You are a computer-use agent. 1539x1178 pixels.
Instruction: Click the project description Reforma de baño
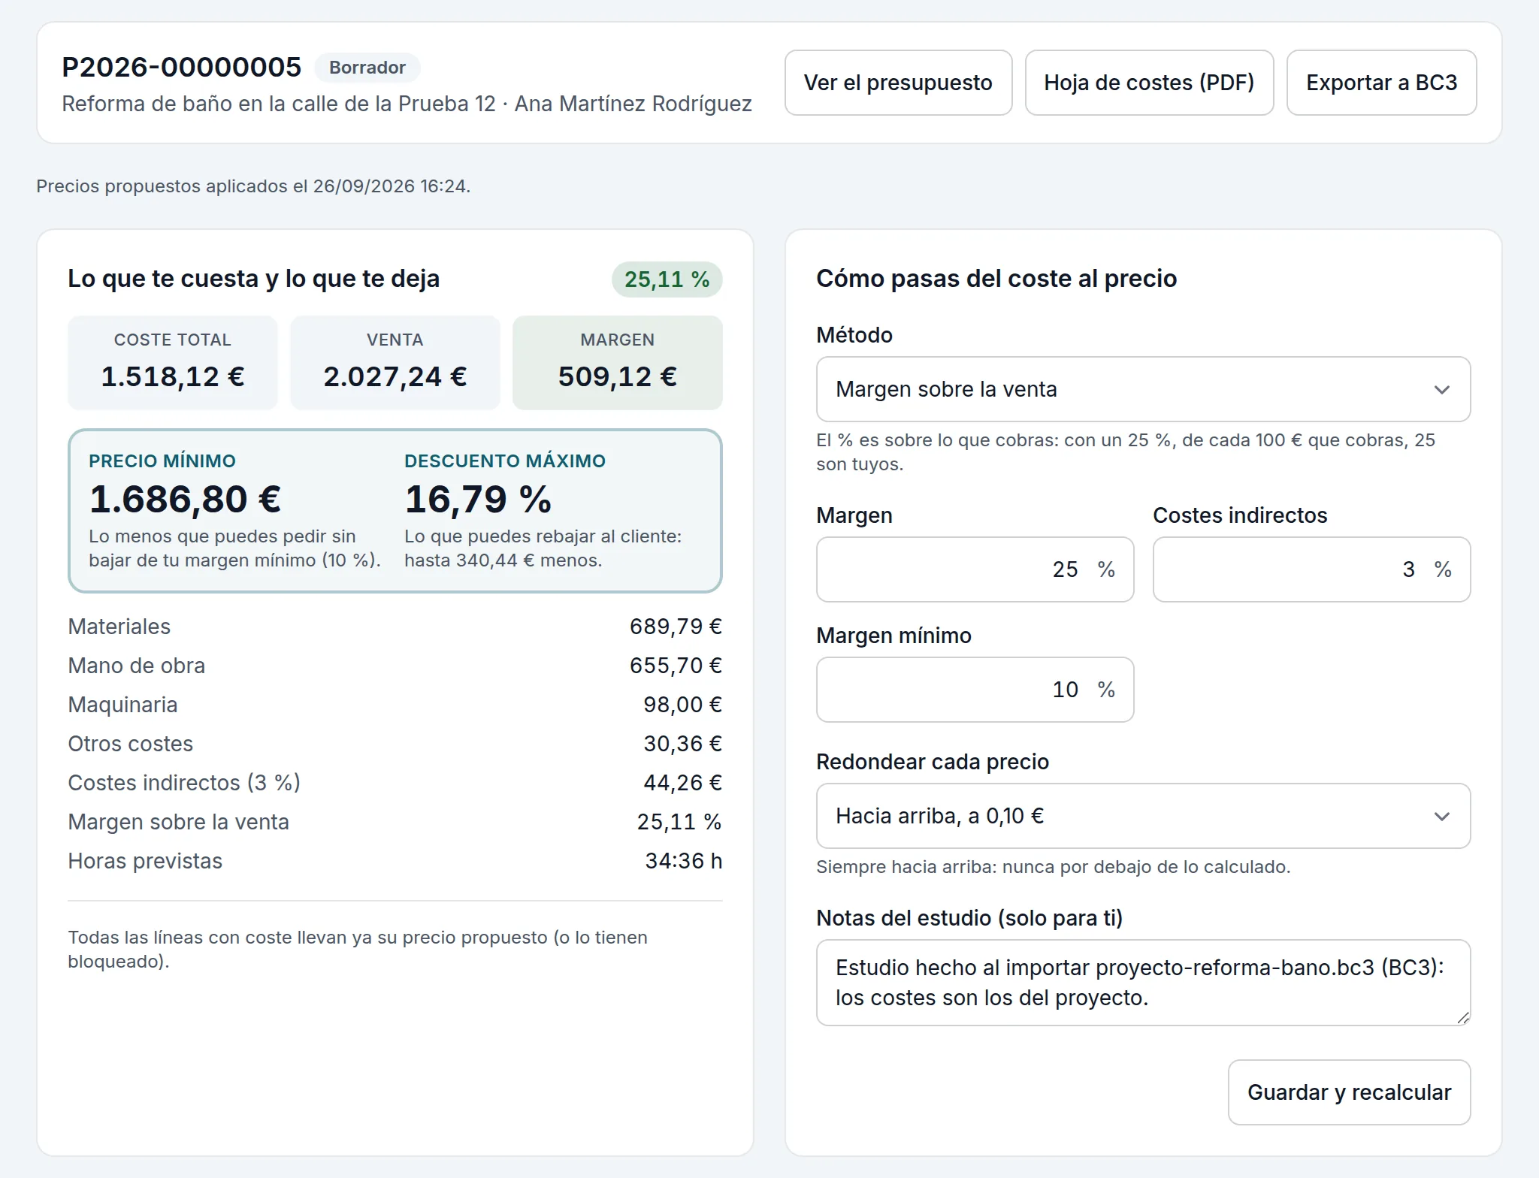pos(407,104)
